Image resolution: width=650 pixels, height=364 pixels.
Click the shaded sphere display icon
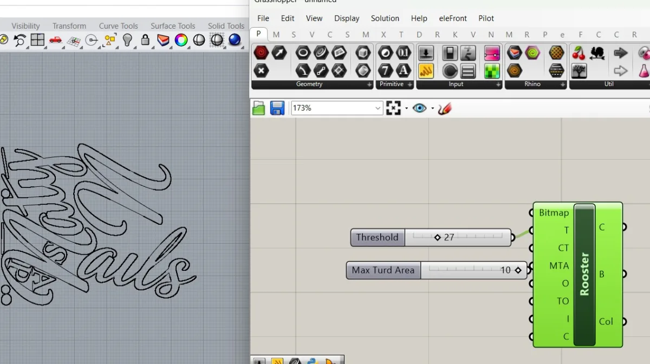tap(199, 40)
